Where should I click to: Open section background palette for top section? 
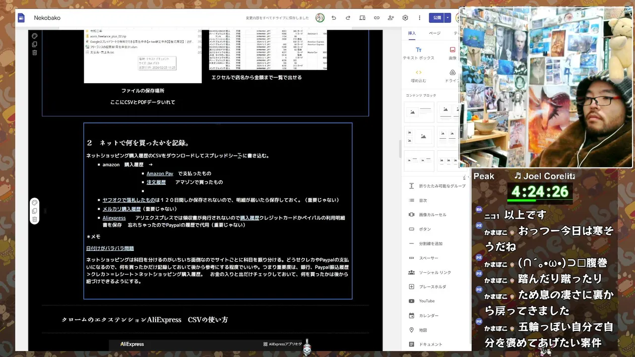coord(34,36)
